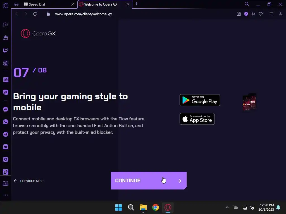
Task: Open Twitch panel in sidebar
Action: pos(6,50)
